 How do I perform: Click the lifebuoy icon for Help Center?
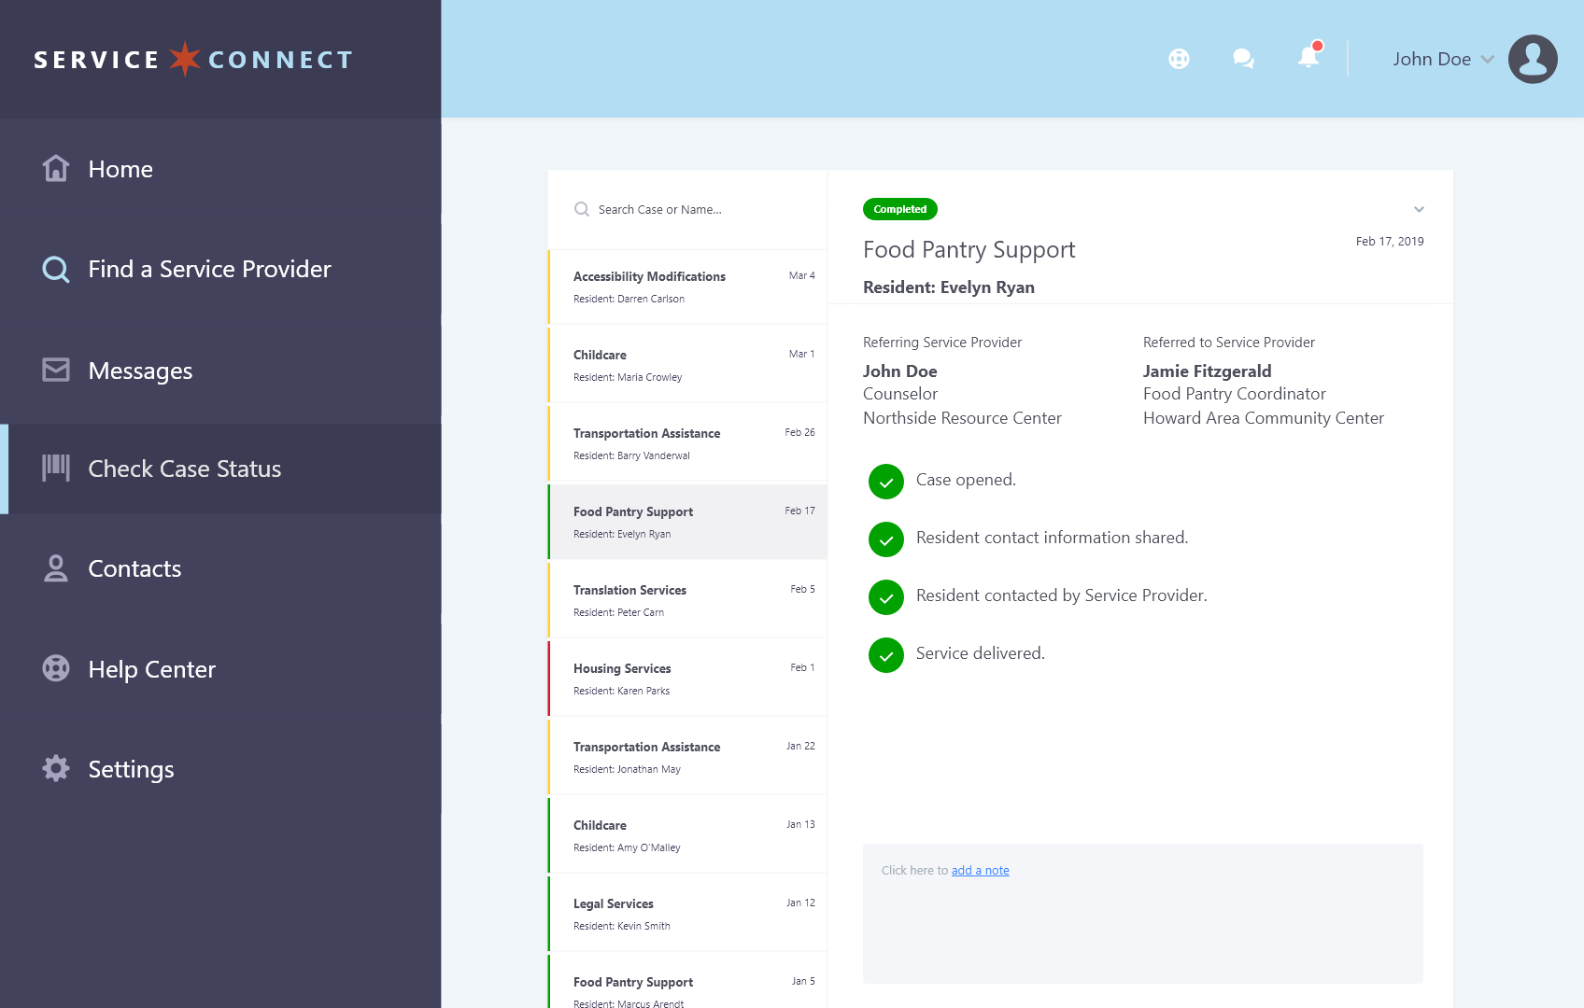click(56, 668)
